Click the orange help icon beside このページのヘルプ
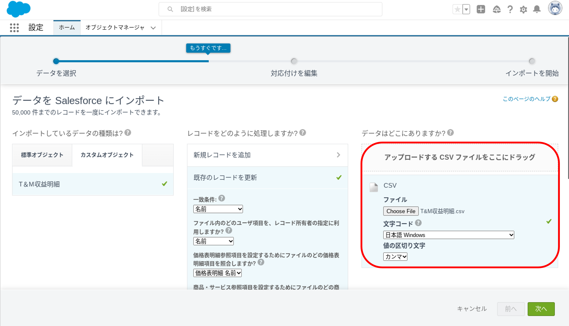The height and width of the screenshot is (326, 569). (555, 99)
